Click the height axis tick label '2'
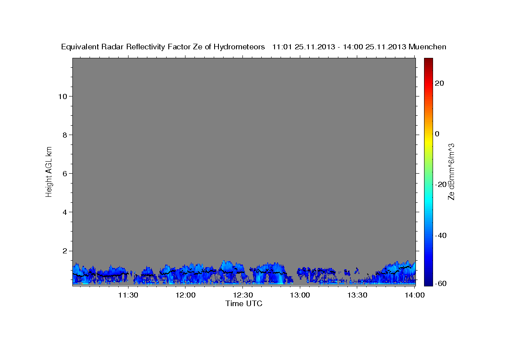Viewport: 514px width, 343px height. 65,251
